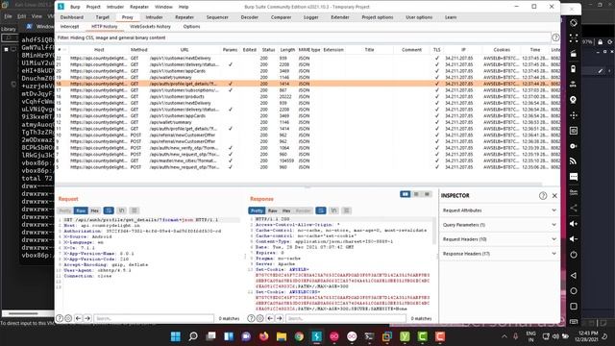Tap emulator Android back triangle
The image size is (615, 346).
574,276
